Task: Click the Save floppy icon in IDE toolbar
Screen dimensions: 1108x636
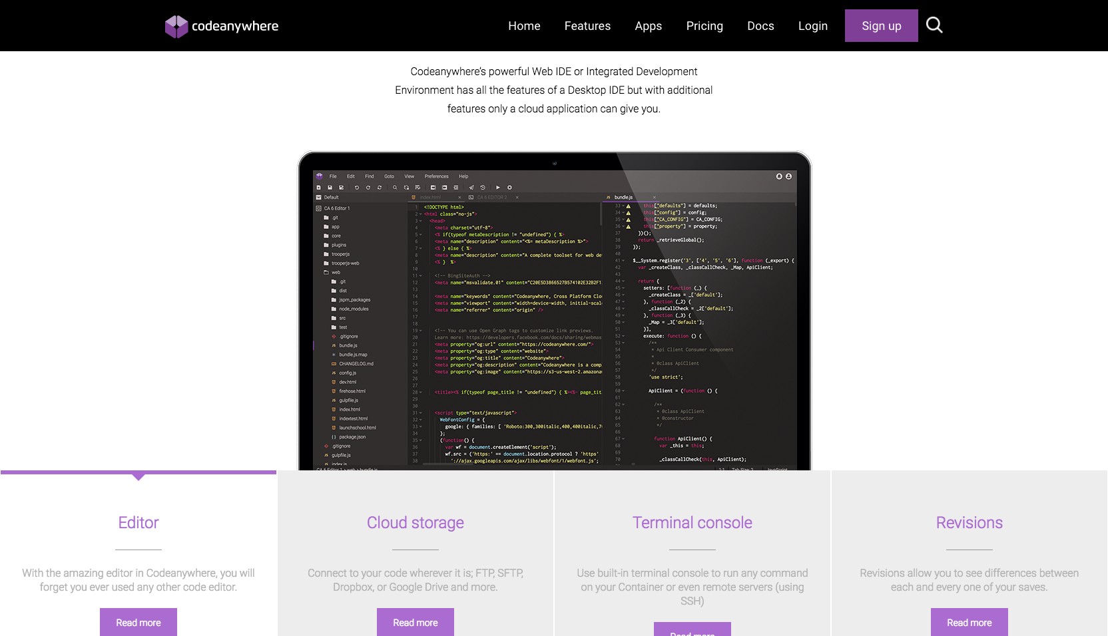Action: coord(330,188)
